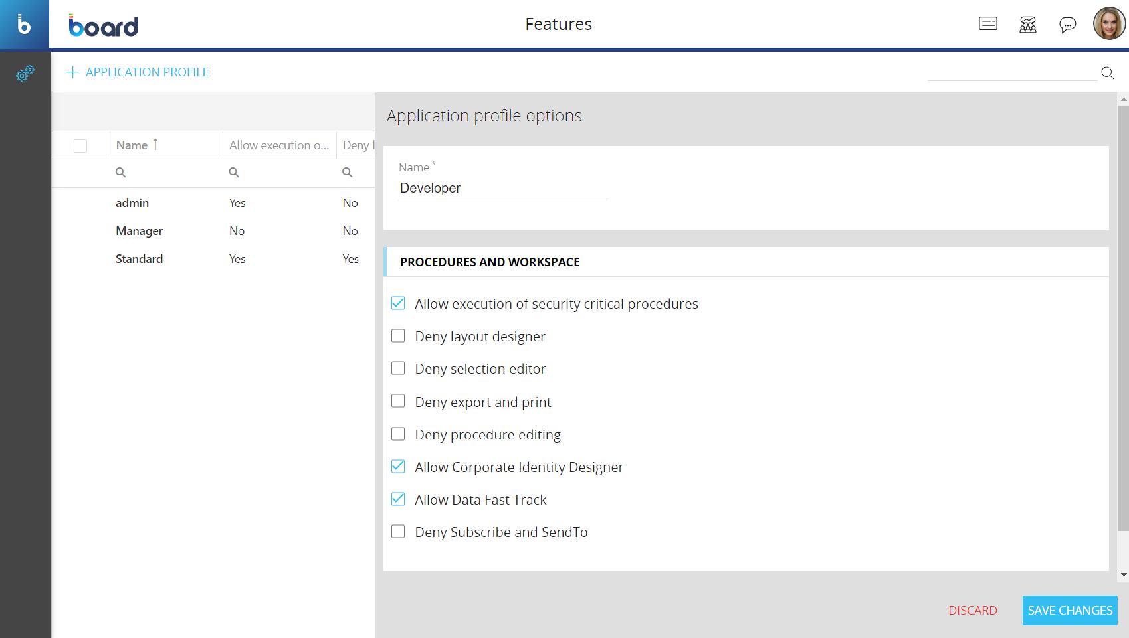
Task: Click the Discard button
Action: point(972,610)
